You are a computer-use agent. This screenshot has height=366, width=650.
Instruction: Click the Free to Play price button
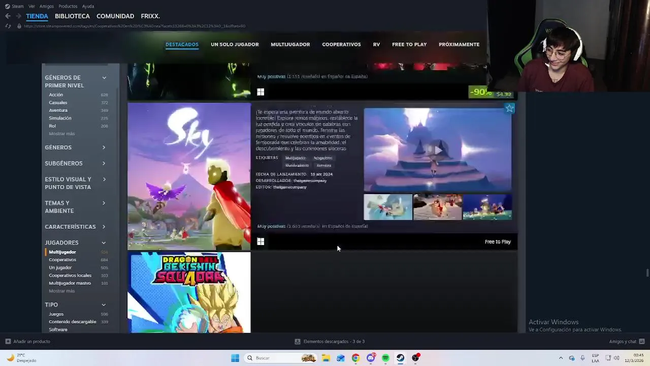498,242
